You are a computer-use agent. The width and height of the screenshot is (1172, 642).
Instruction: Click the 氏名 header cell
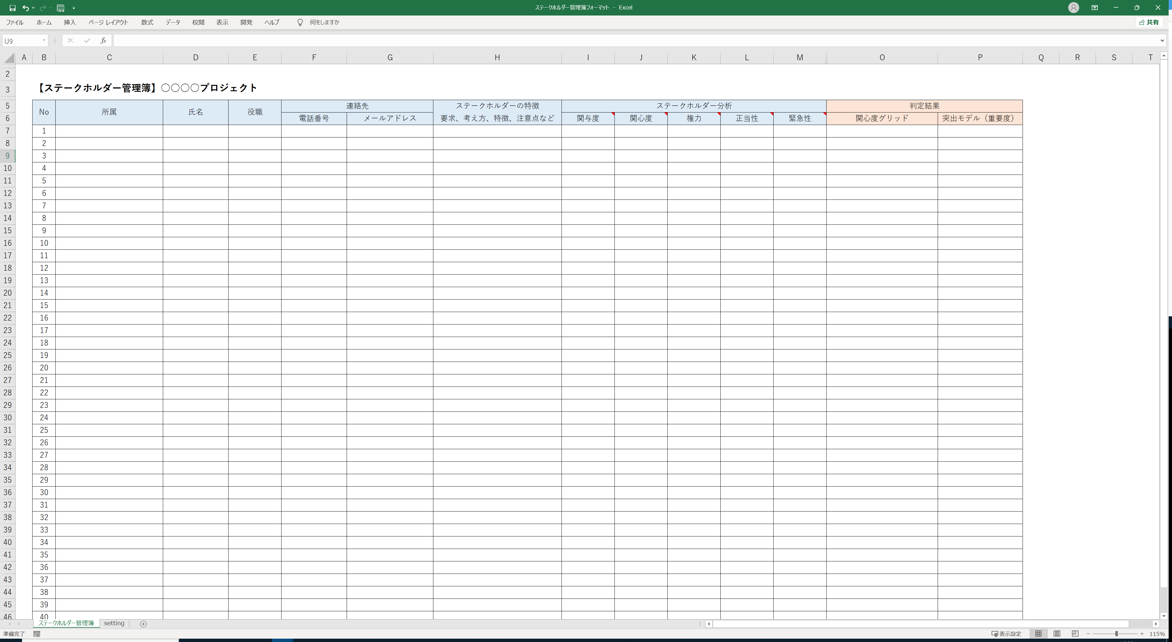(196, 112)
